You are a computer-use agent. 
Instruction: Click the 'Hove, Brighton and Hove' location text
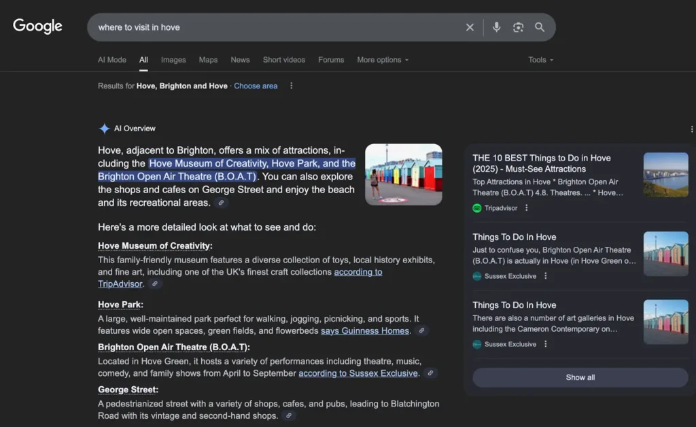[x=181, y=86]
